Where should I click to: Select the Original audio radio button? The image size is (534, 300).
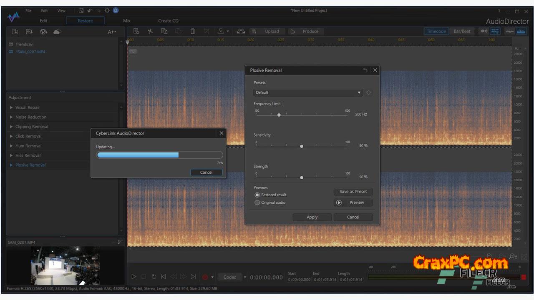[x=257, y=202]
